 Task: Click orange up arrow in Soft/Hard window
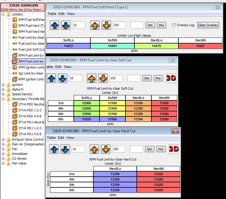(x=95, y=25)
